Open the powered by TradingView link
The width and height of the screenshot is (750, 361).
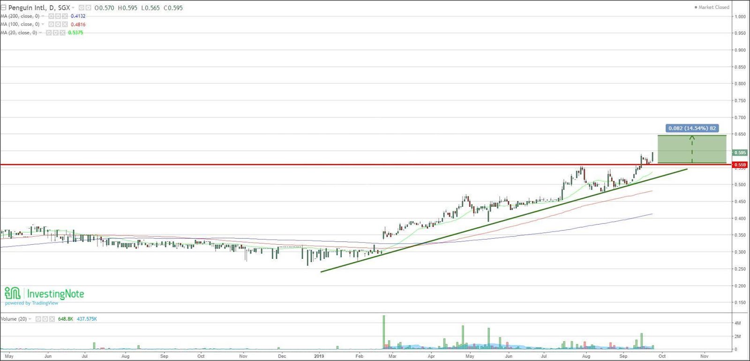pos(32,303)
